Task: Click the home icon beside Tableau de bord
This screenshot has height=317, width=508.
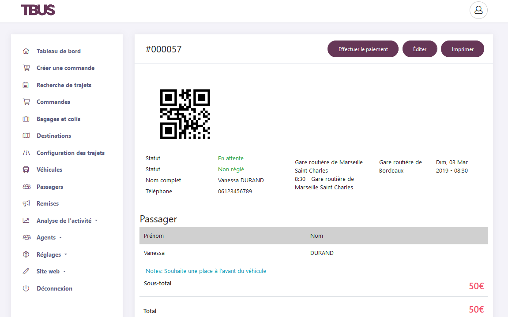Action: tap(26, 51)
